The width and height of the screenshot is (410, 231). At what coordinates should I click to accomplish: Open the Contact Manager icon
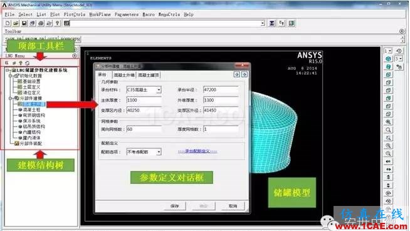pos(292,23)
